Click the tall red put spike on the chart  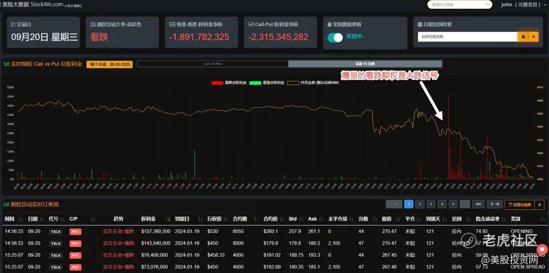448,136
